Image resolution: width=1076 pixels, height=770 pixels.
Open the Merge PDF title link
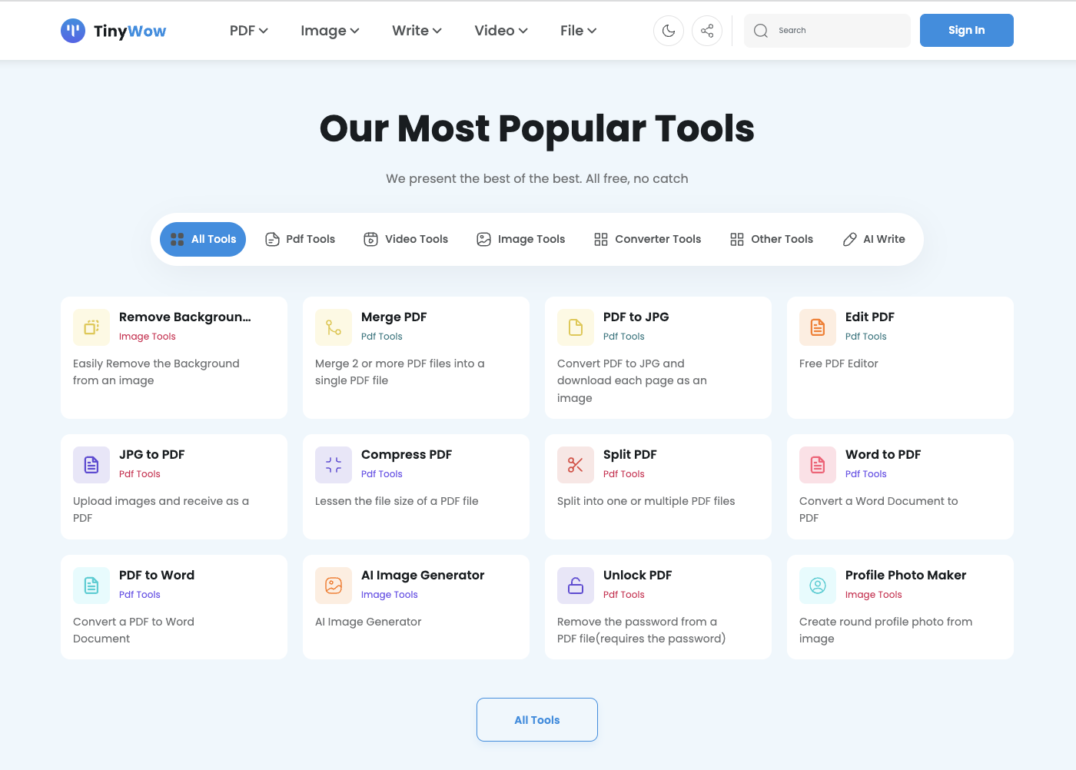[x=394, y=317]
